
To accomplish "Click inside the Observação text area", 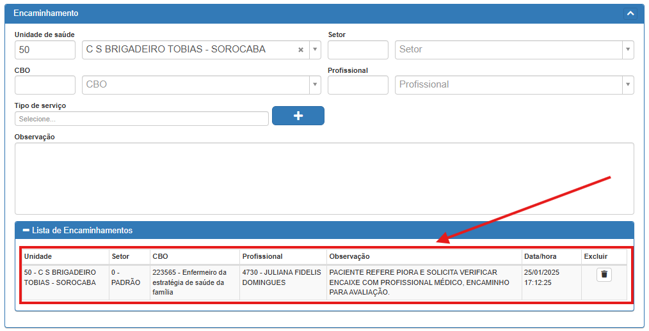I will [324, 178].
